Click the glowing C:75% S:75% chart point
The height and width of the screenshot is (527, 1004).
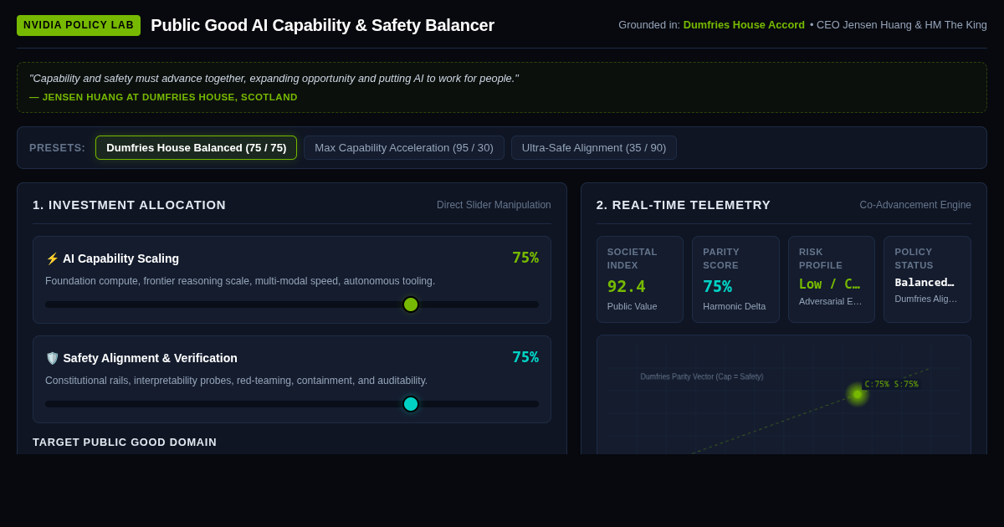pyautogui.click(x=858, y=394)
